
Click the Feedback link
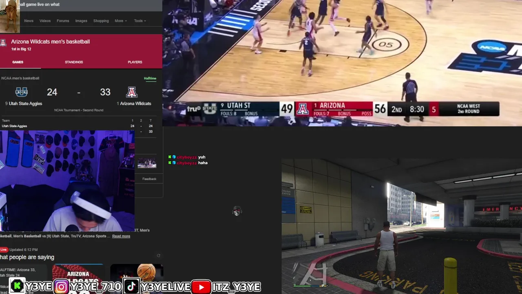coord(149,179)
